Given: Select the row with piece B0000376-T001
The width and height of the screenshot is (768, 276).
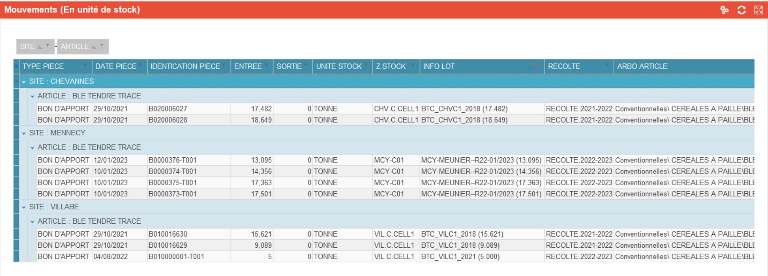Looking at the screenshot, I should (x=172, y=160).
